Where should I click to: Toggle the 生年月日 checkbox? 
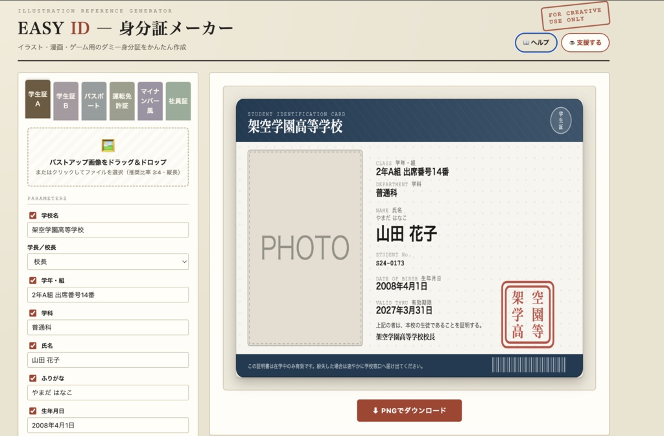[32, 411]
